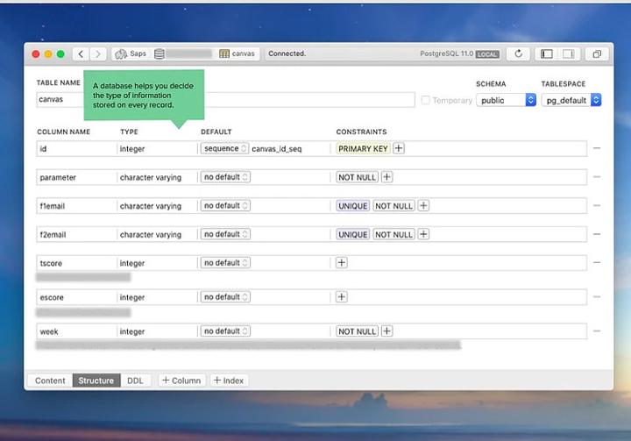Screen dimensions: 631x441
Task: Add constraint to the tscore column
Action: pyautogui.click(x=341, y=263)
